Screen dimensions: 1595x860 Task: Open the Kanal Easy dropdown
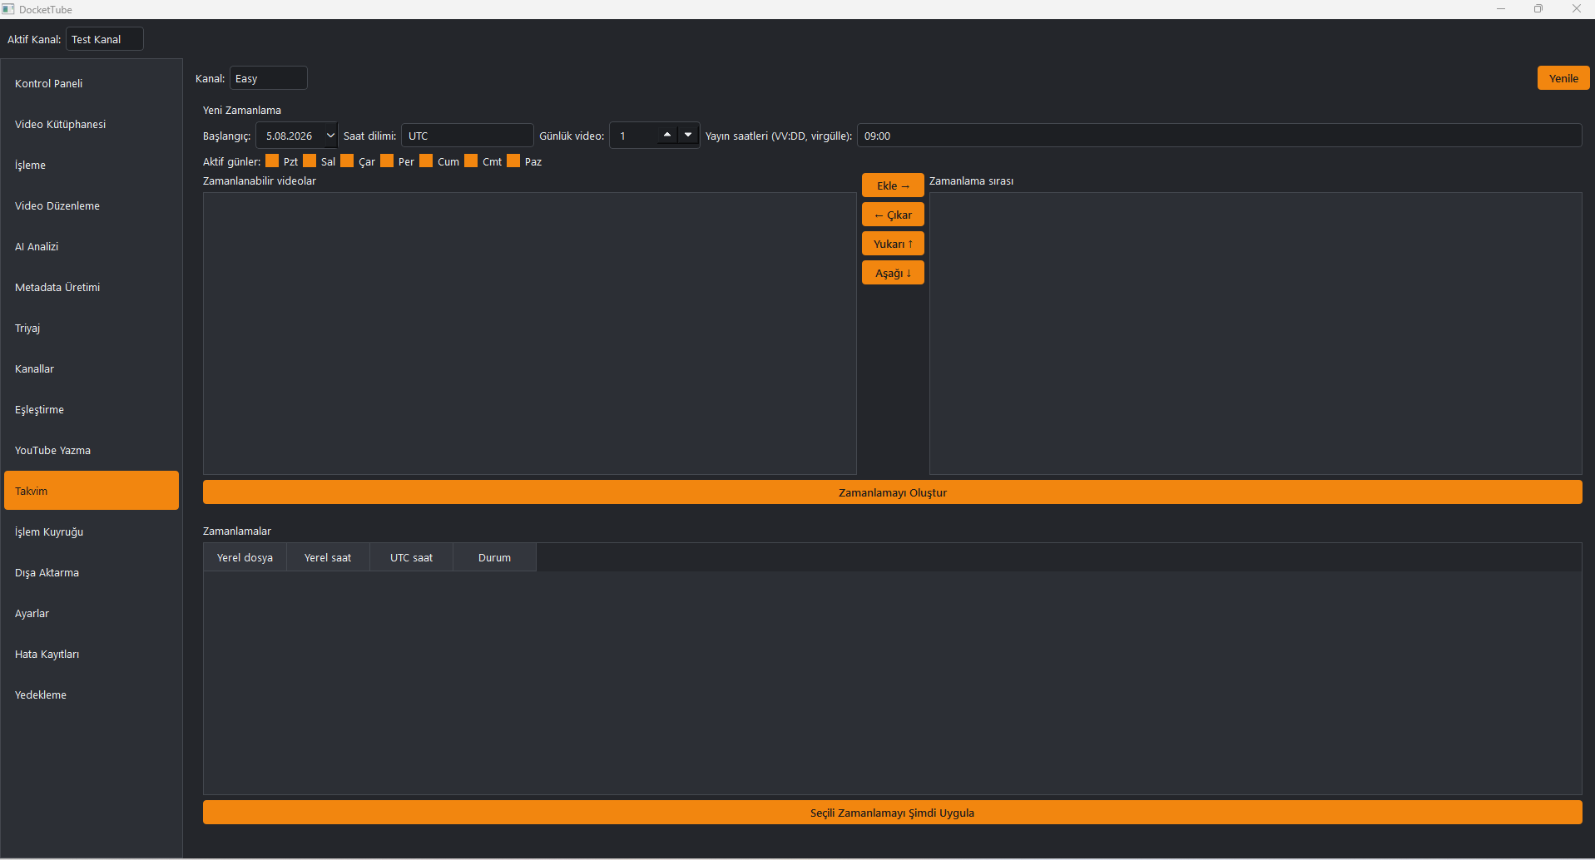[x=269, y=78]
